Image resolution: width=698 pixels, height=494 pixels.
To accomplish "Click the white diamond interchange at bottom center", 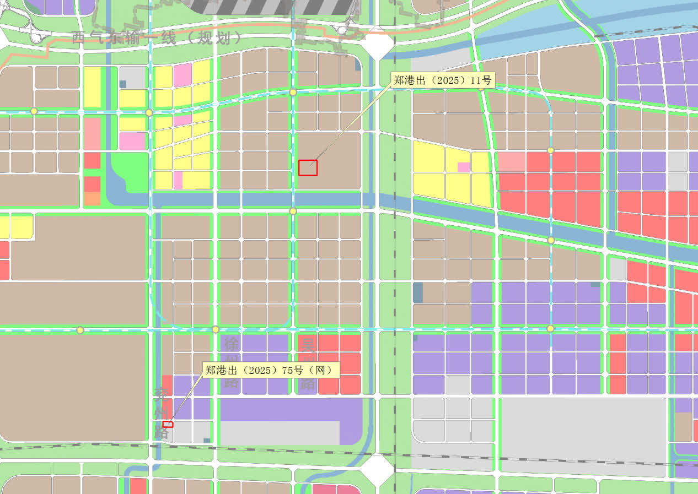I will (x=378, y=470).
